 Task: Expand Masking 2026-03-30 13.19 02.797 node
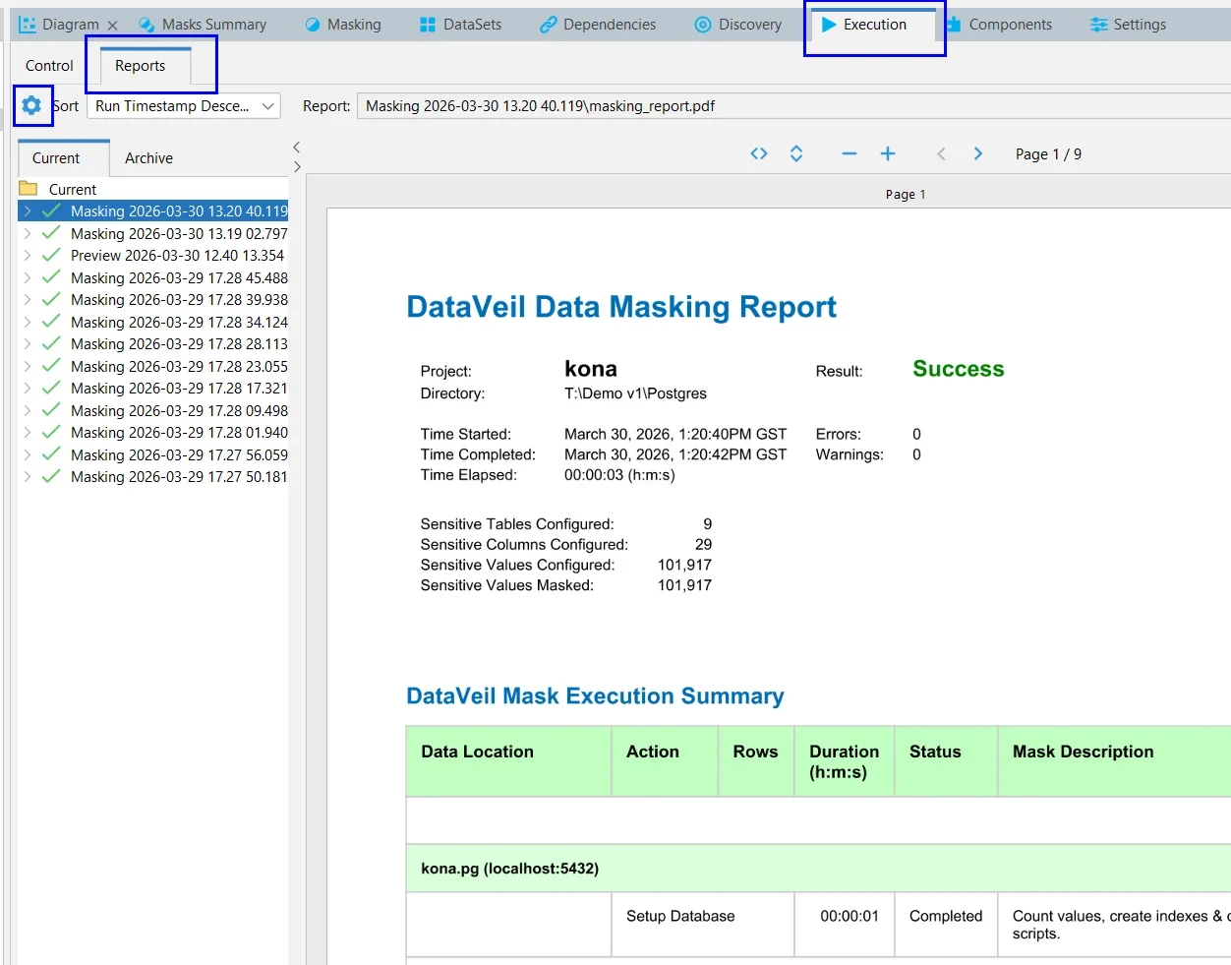tap(28, 234)
